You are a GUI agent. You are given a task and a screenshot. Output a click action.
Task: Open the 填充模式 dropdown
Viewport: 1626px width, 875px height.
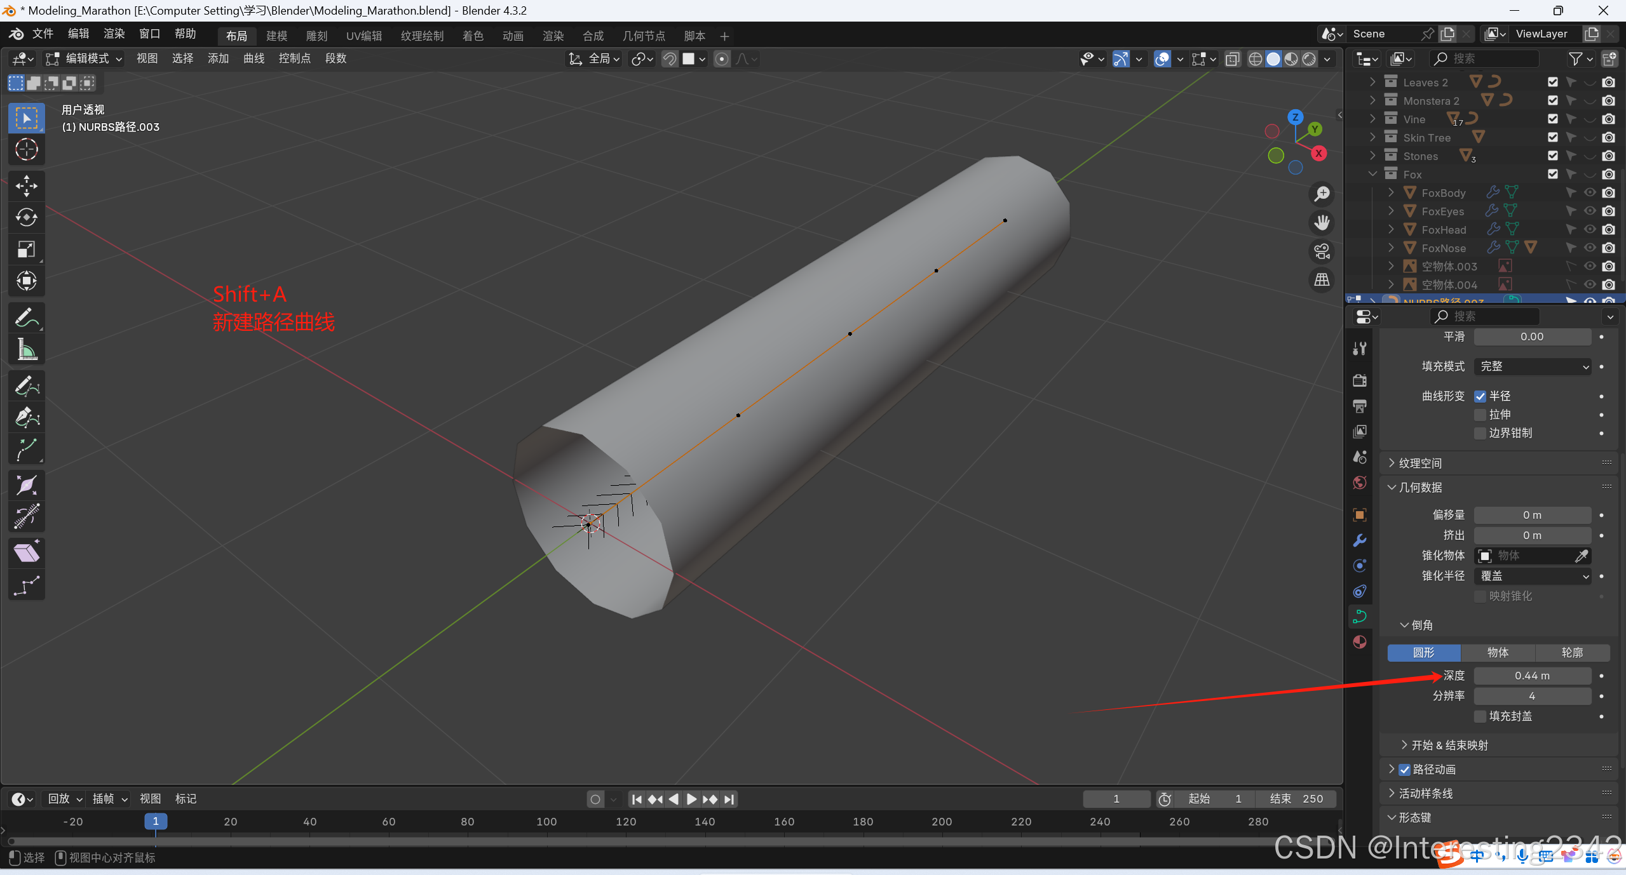tap(1532, 366)
